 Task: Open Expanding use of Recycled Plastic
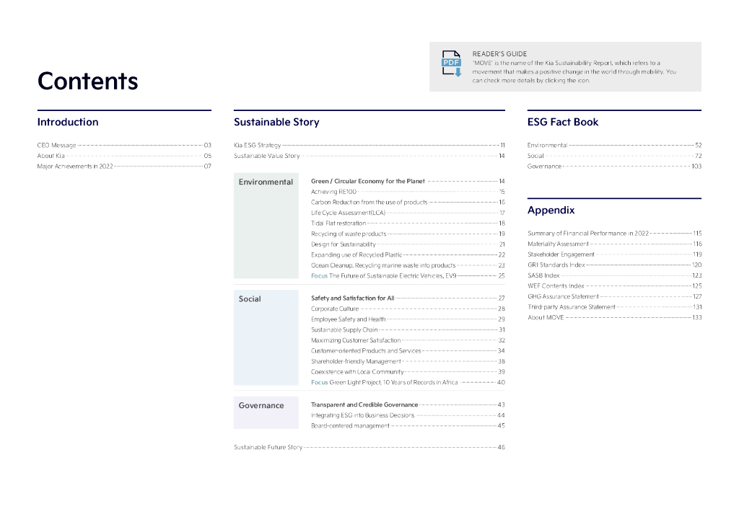408,255
